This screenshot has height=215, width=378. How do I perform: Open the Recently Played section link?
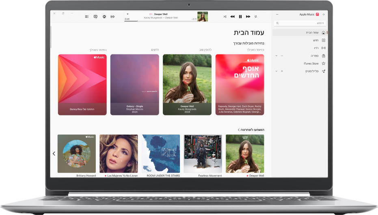point(251,130)
